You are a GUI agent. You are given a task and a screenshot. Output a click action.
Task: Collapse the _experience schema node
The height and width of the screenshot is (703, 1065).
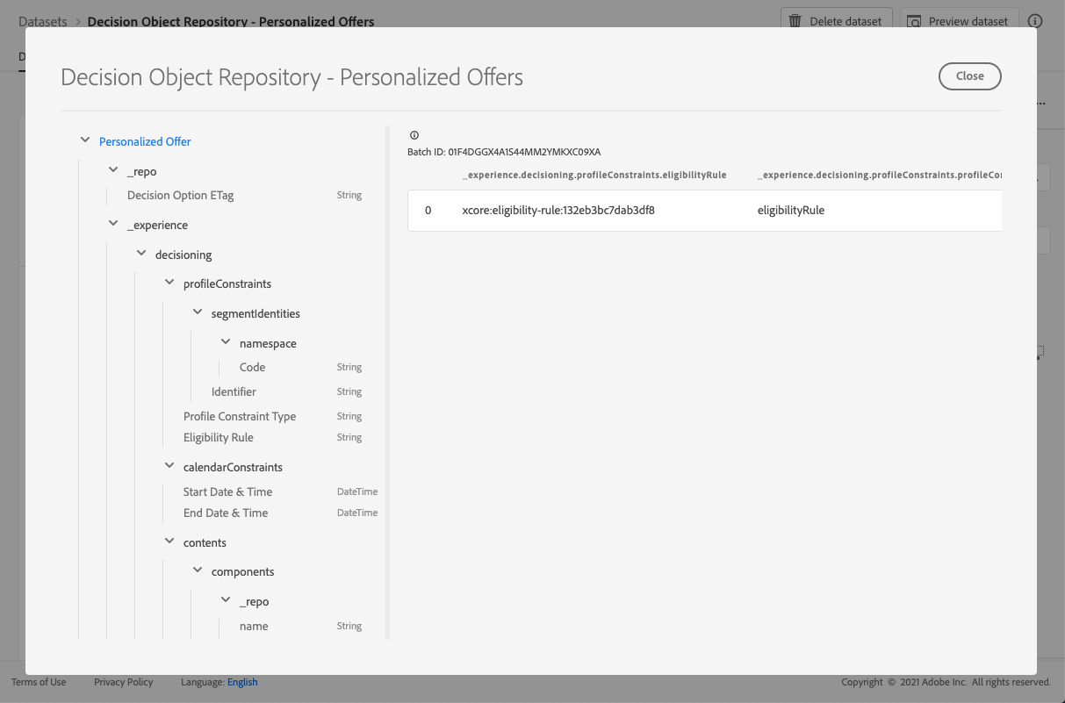pos(113,225)
